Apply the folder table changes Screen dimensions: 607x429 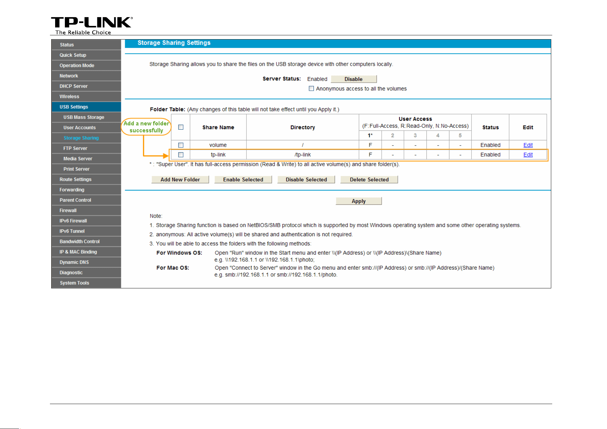(x=359, y=201)
